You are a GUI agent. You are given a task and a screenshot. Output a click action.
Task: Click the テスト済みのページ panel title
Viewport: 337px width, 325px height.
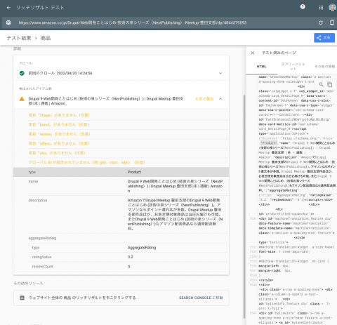[x=279, y=53]
